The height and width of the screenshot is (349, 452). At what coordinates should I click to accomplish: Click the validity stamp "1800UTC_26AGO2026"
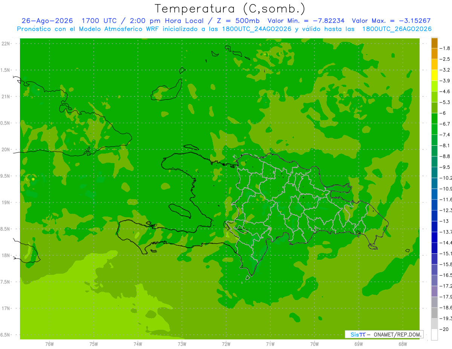[397, 29]
